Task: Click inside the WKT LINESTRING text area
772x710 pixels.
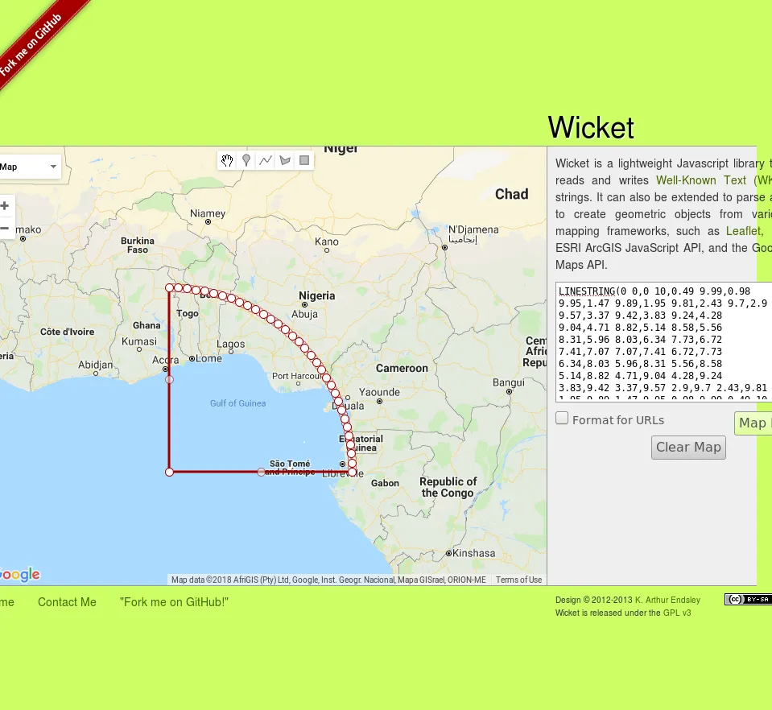Action: tap(663, 342)
